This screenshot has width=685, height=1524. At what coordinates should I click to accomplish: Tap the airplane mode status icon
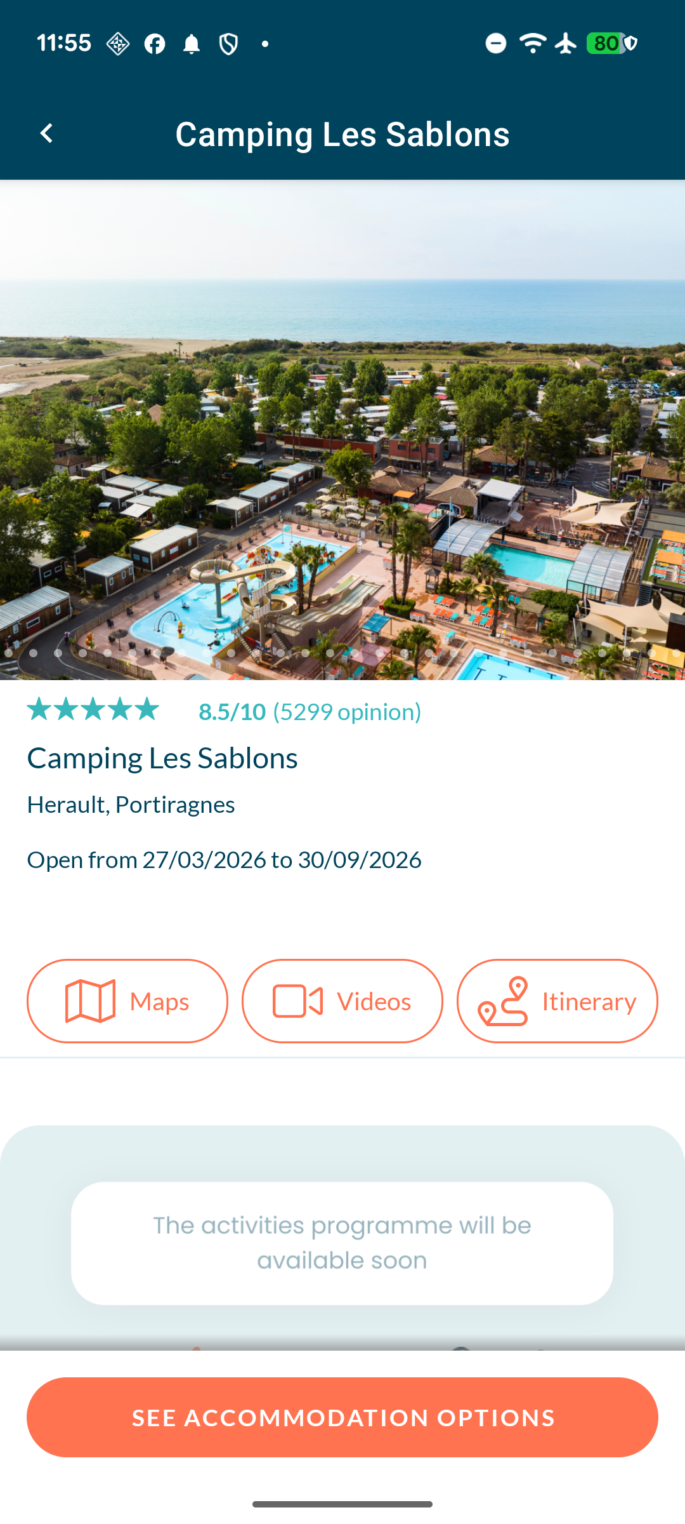pos(565,43)
